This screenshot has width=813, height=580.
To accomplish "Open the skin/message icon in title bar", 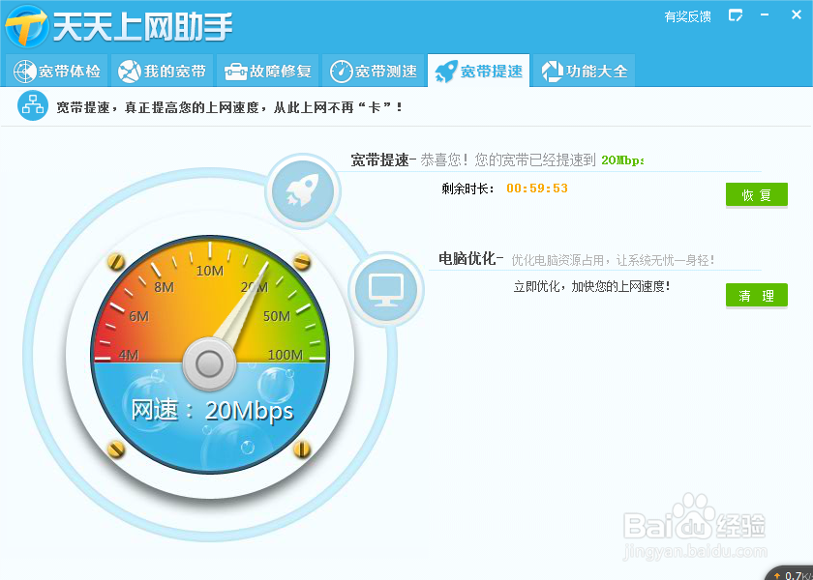I will pyautogui.click(x=736, y=15).
